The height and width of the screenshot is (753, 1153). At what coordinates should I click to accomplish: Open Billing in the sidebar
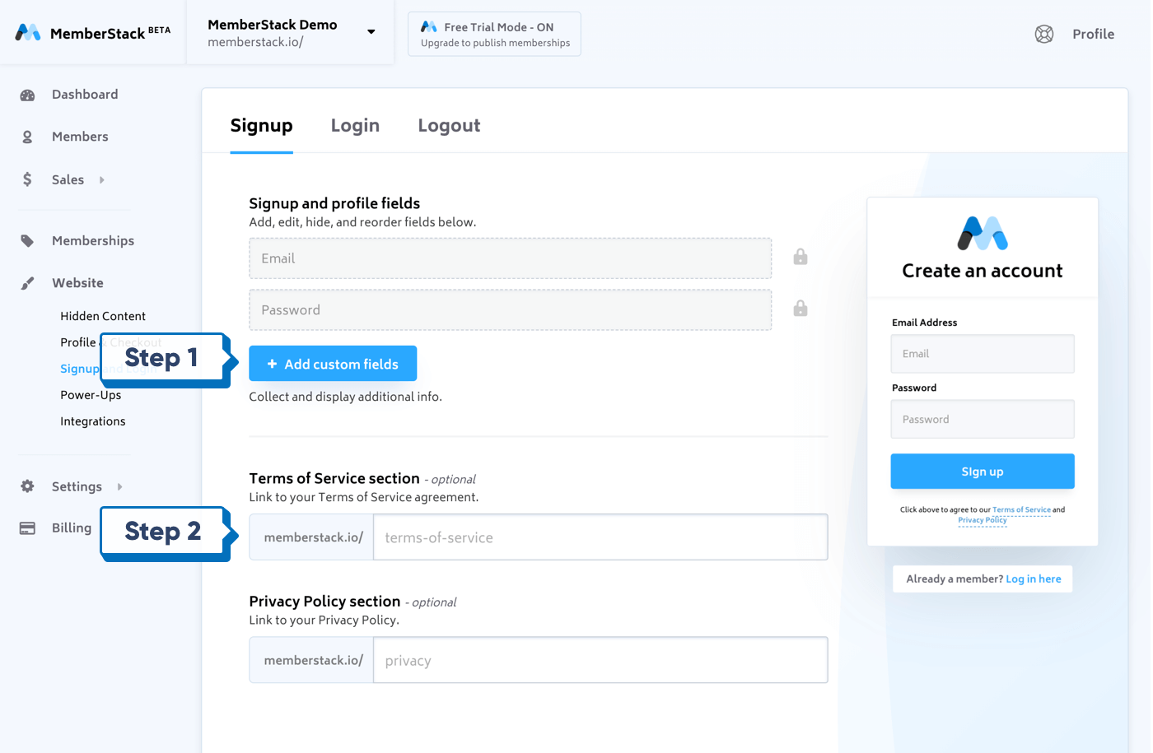(72, 528)
